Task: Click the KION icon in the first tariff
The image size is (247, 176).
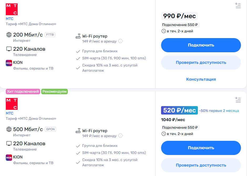Action: (9, 63)
